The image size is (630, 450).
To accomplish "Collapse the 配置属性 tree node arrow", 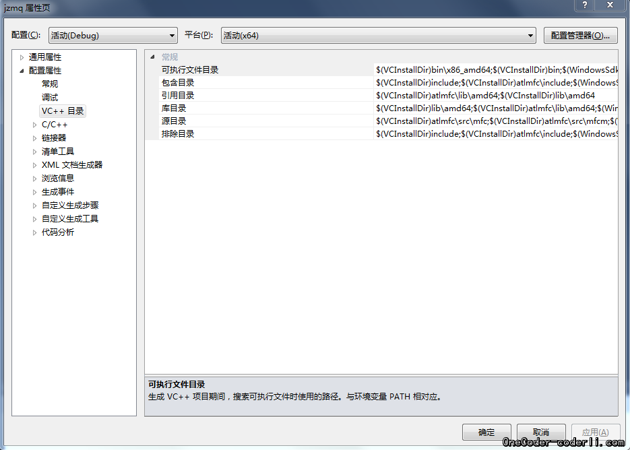I will pyautogui.click(x=22, y=71).
